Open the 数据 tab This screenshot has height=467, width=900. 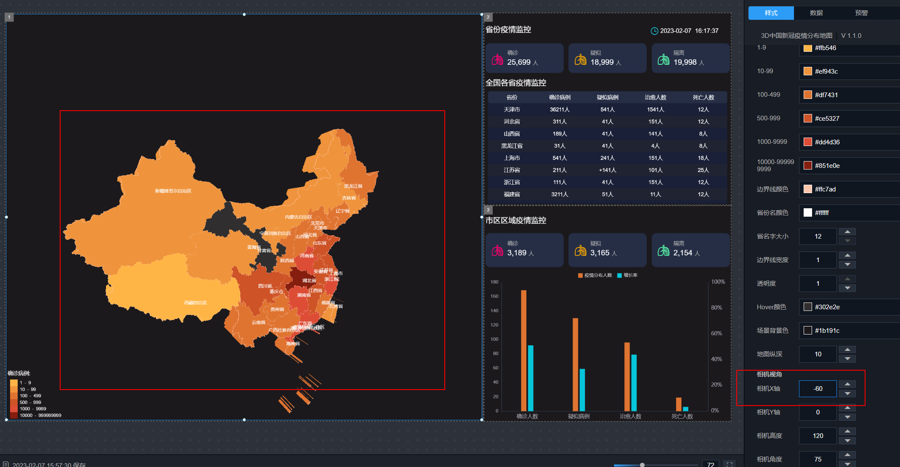click(816, 13)
